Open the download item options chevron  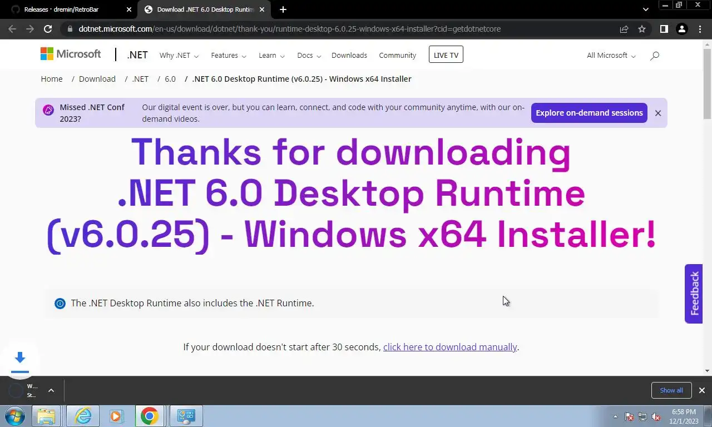tap(51, 390)
